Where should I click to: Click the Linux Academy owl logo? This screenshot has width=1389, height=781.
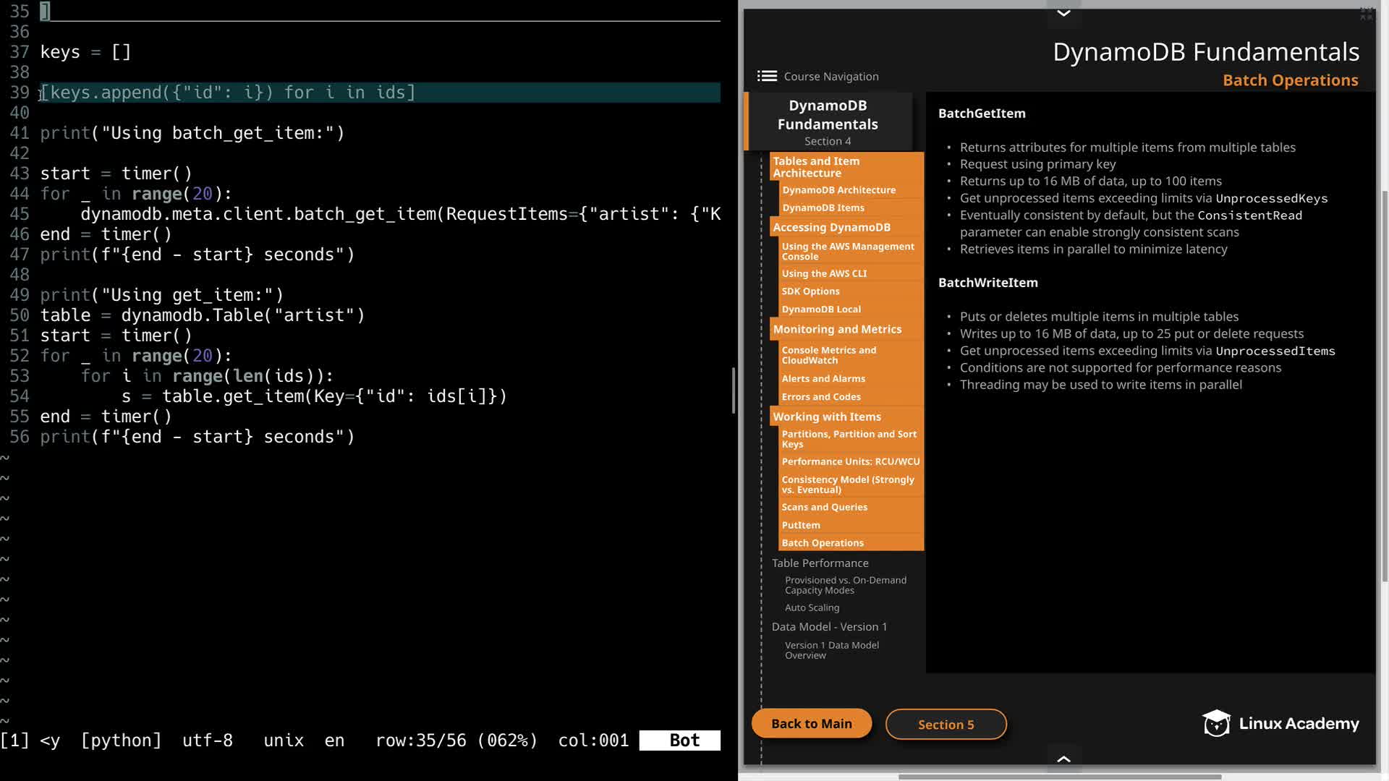tap(1217, 723)
